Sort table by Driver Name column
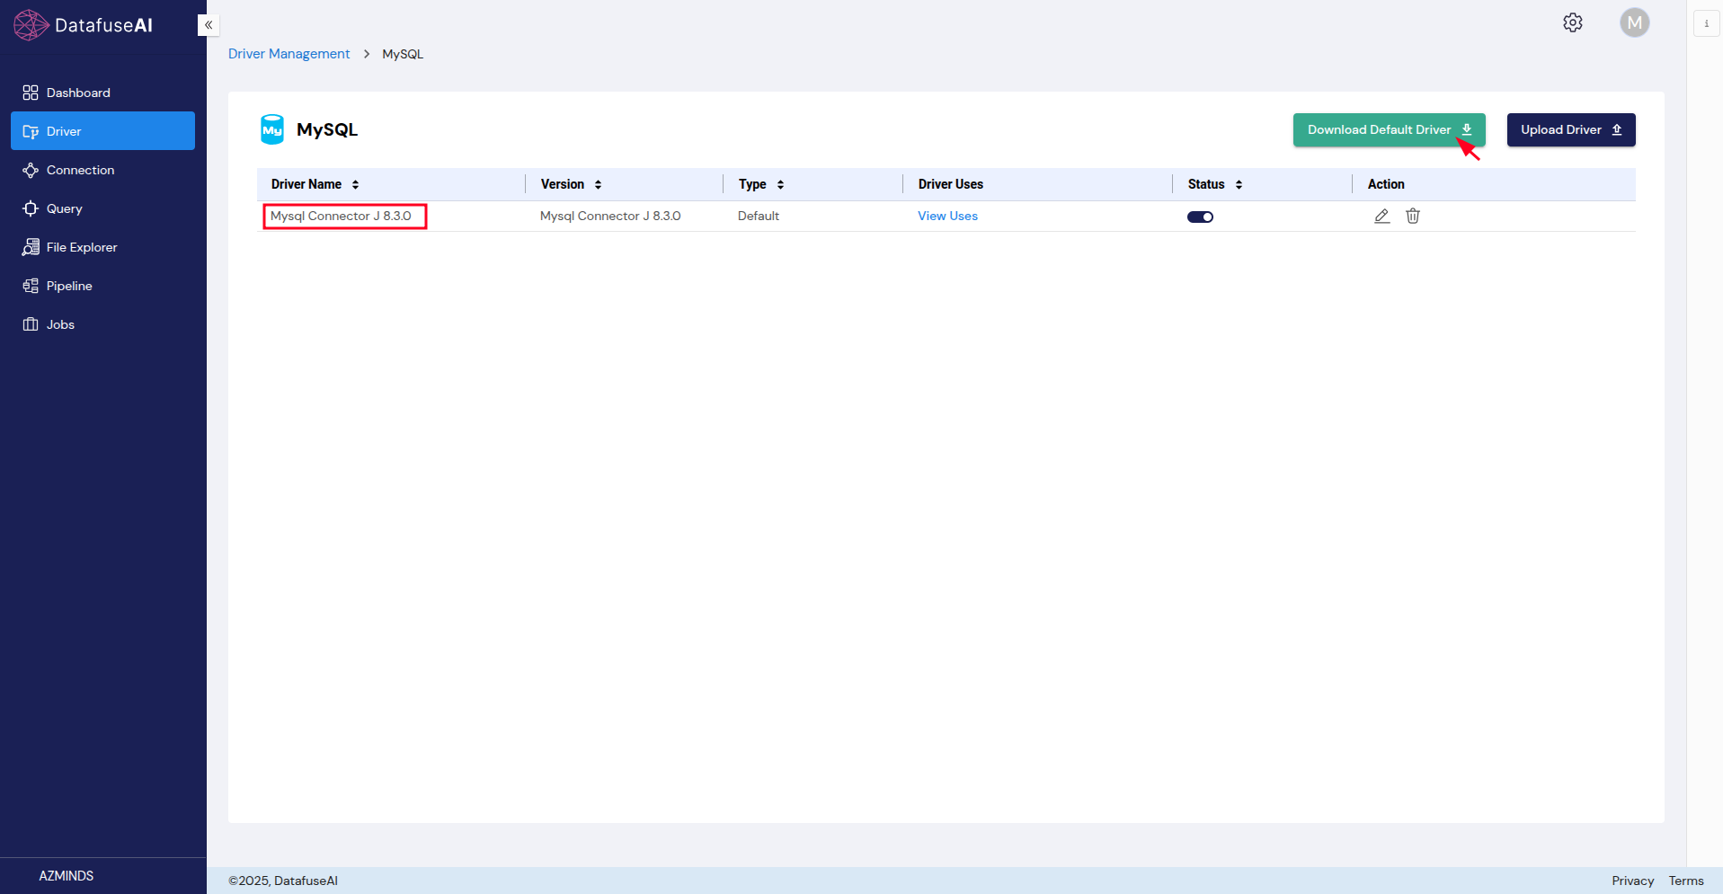Screen dimensions: 1723x894 tap(355, 184)
